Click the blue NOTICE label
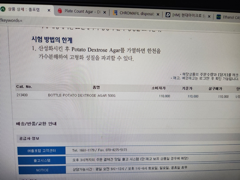 [x=42, y=170]
